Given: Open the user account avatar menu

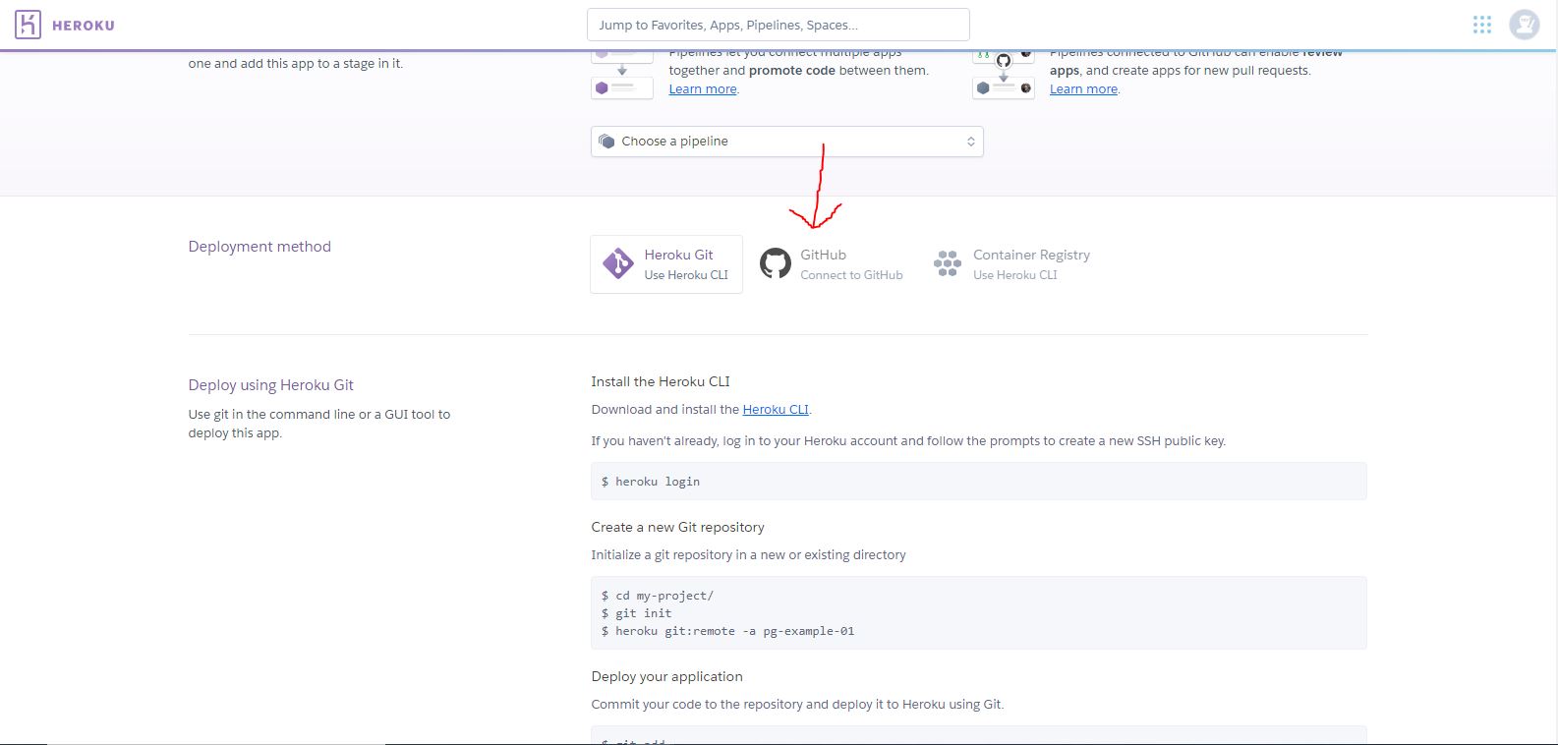Looking at the screenshot, I should (x=1525, y=25).
